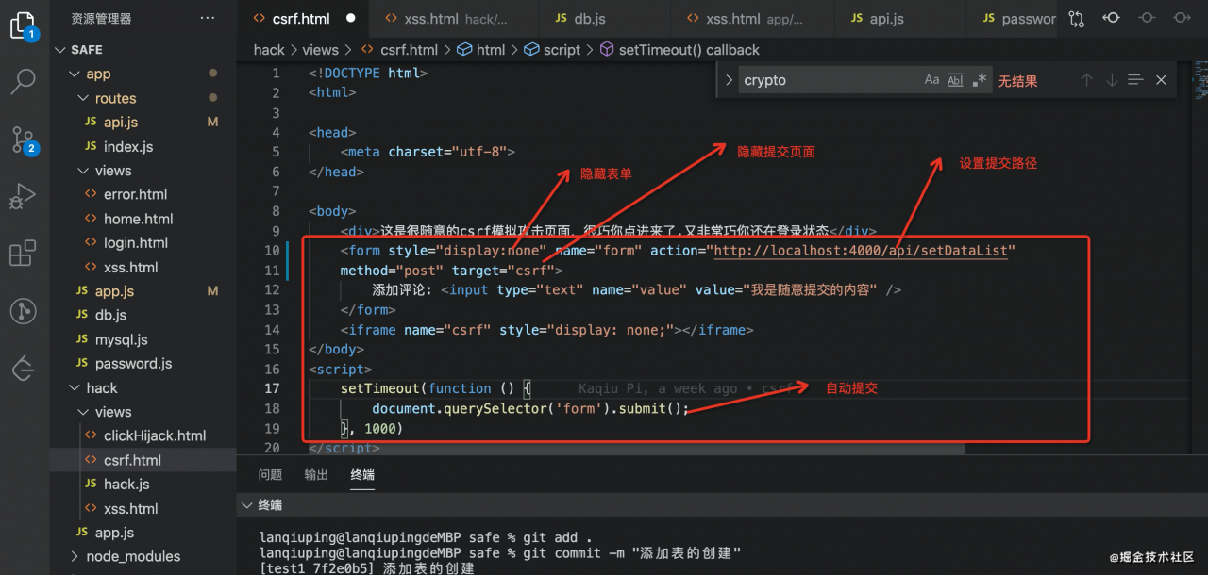The width and height of the screenshot is (1208, 575).
Task: Toggle whole word matching in the find widget
Action: click(955, 79)
